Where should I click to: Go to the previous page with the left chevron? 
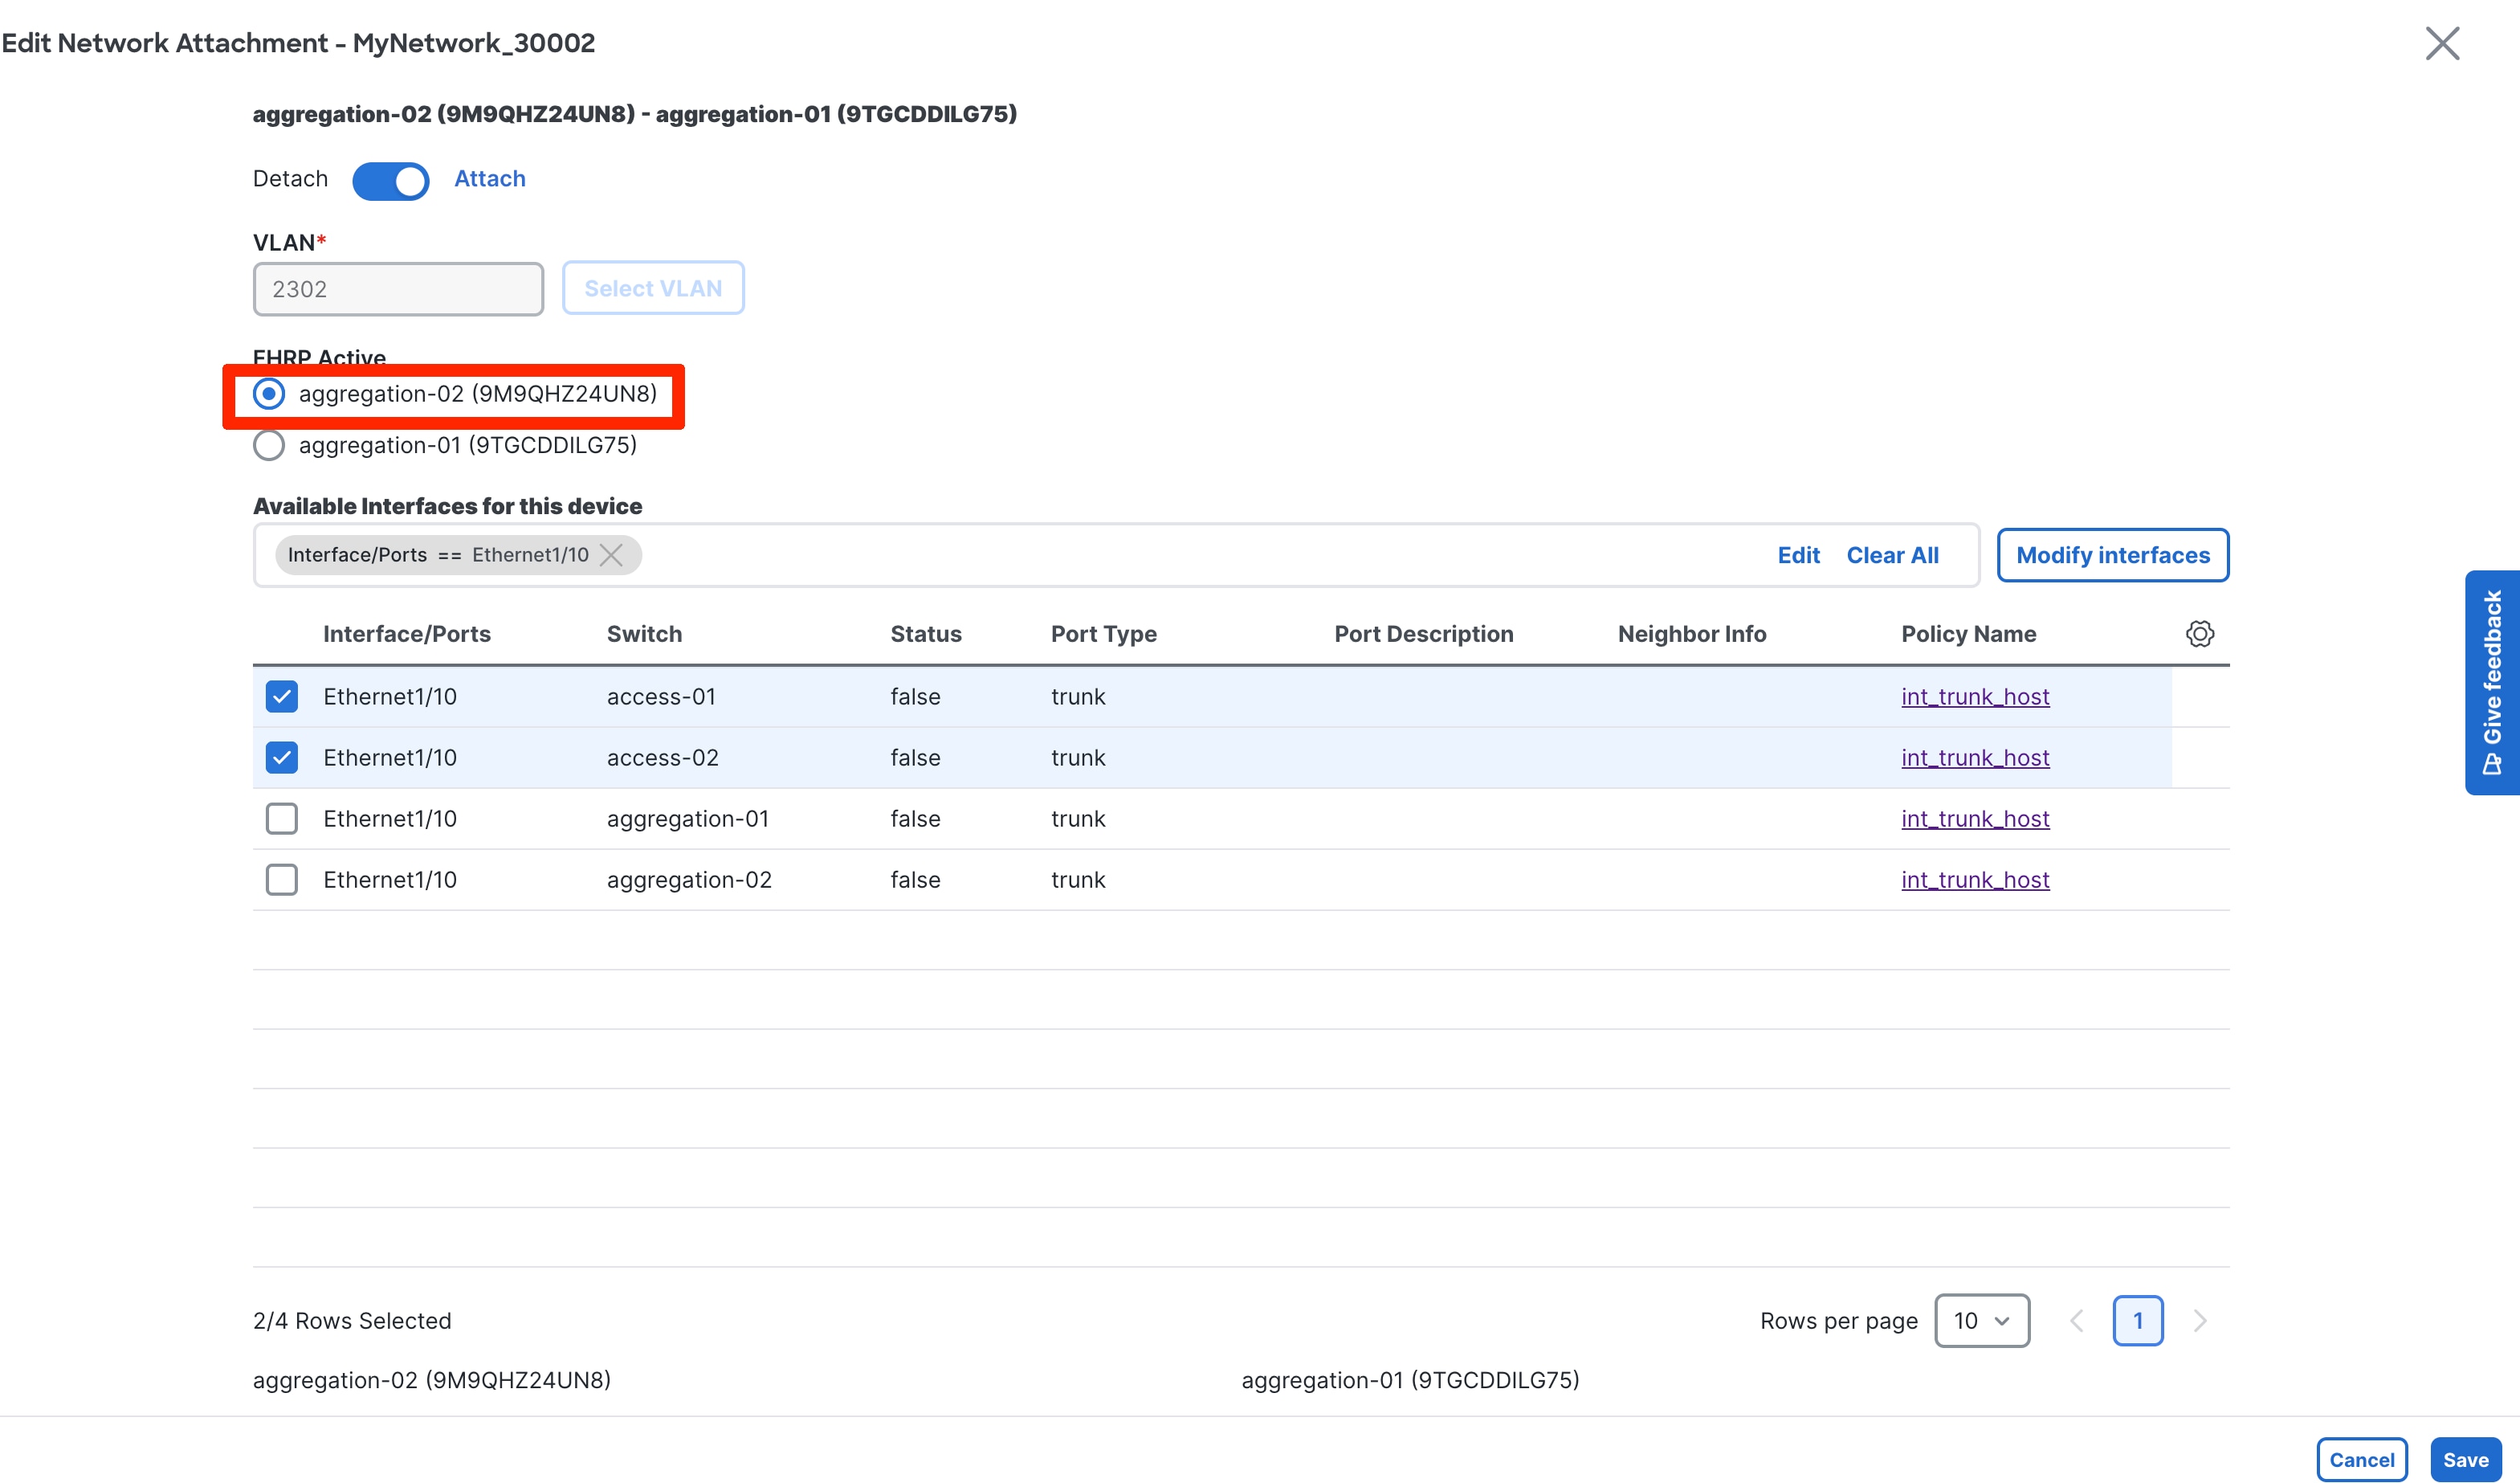point(2077,1320)
